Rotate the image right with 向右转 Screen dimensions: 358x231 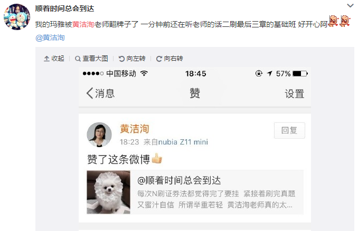click(169, 59)
